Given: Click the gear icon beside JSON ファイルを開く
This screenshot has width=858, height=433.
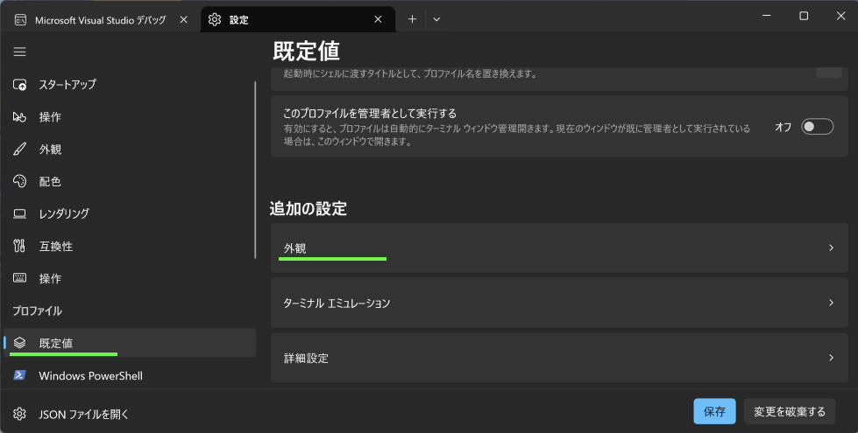Looking at the screenshot, I should point(19,414).
